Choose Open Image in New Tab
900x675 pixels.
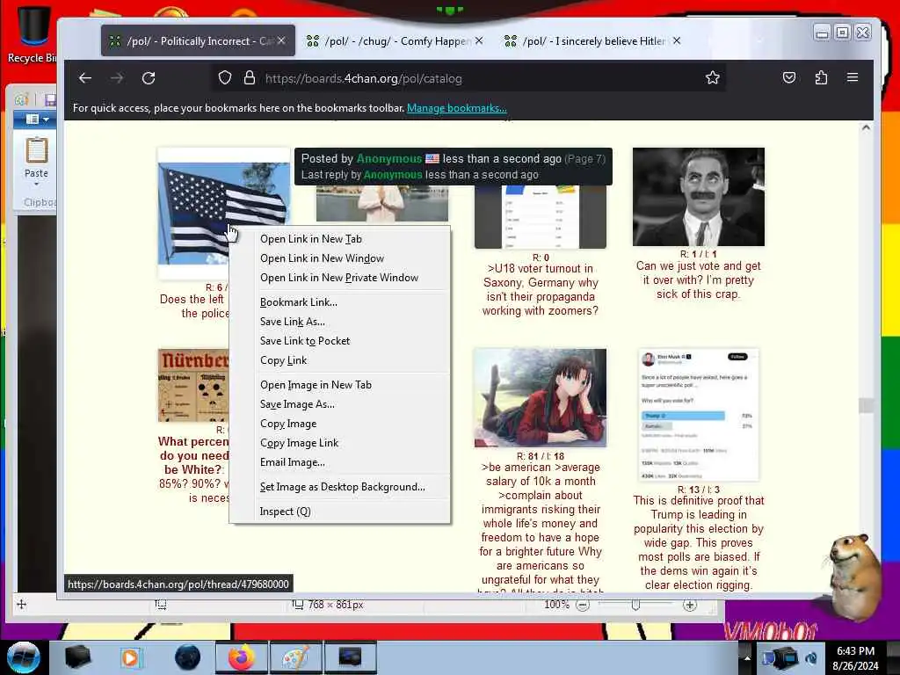pyautogui.click(x=340, y=385)
